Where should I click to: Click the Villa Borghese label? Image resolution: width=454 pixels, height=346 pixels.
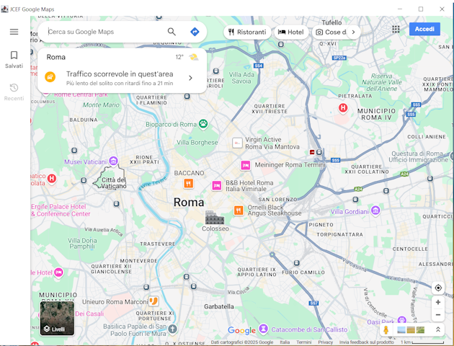(197, 143)
